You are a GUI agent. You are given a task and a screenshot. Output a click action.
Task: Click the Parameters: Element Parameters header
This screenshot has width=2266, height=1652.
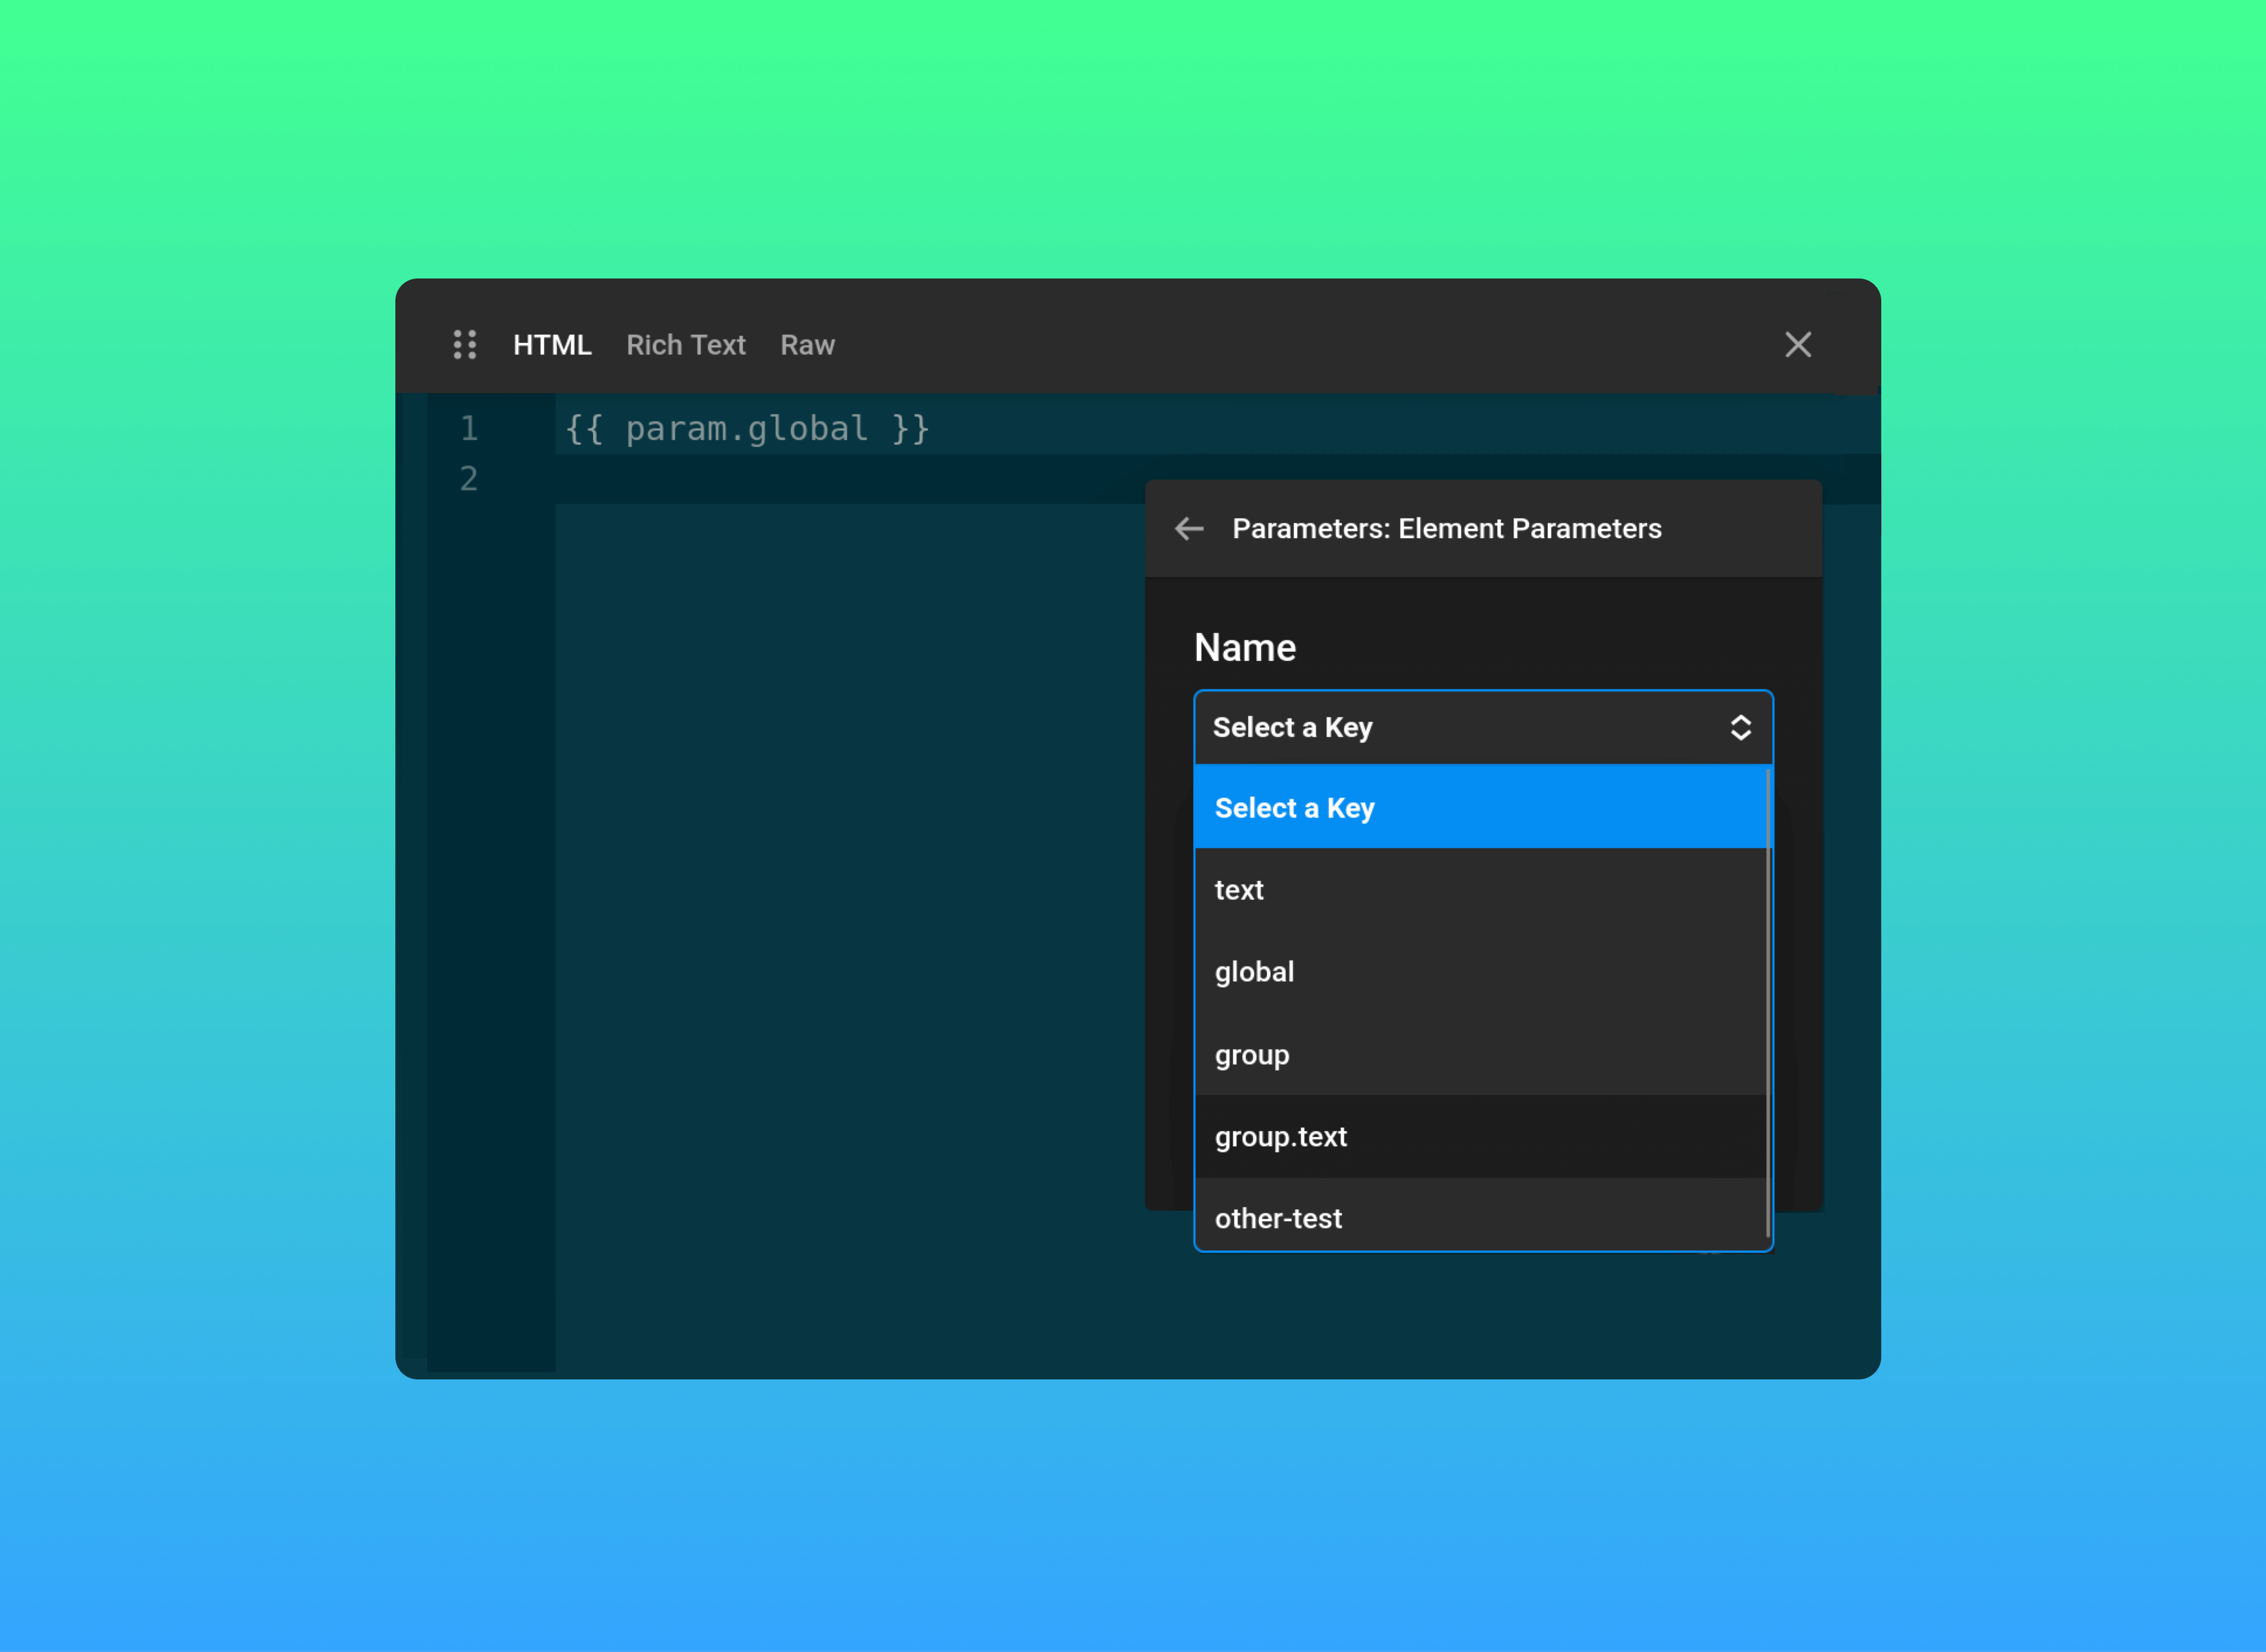point(1447,528)
